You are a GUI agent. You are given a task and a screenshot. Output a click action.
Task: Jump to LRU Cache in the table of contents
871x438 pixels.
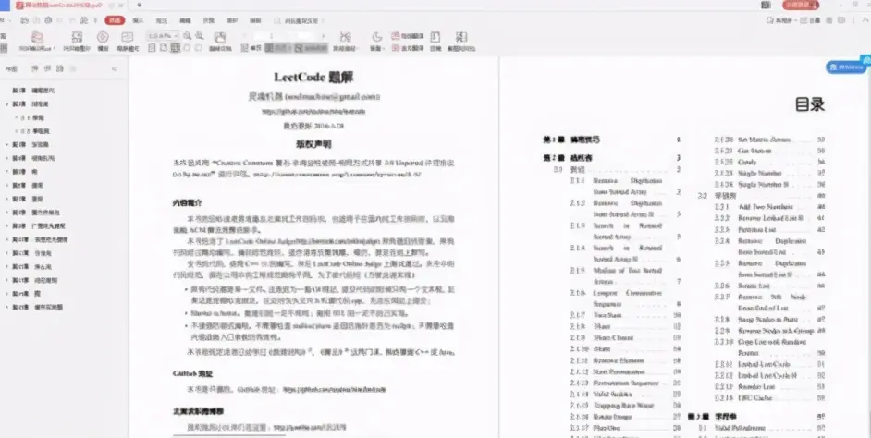755,398
